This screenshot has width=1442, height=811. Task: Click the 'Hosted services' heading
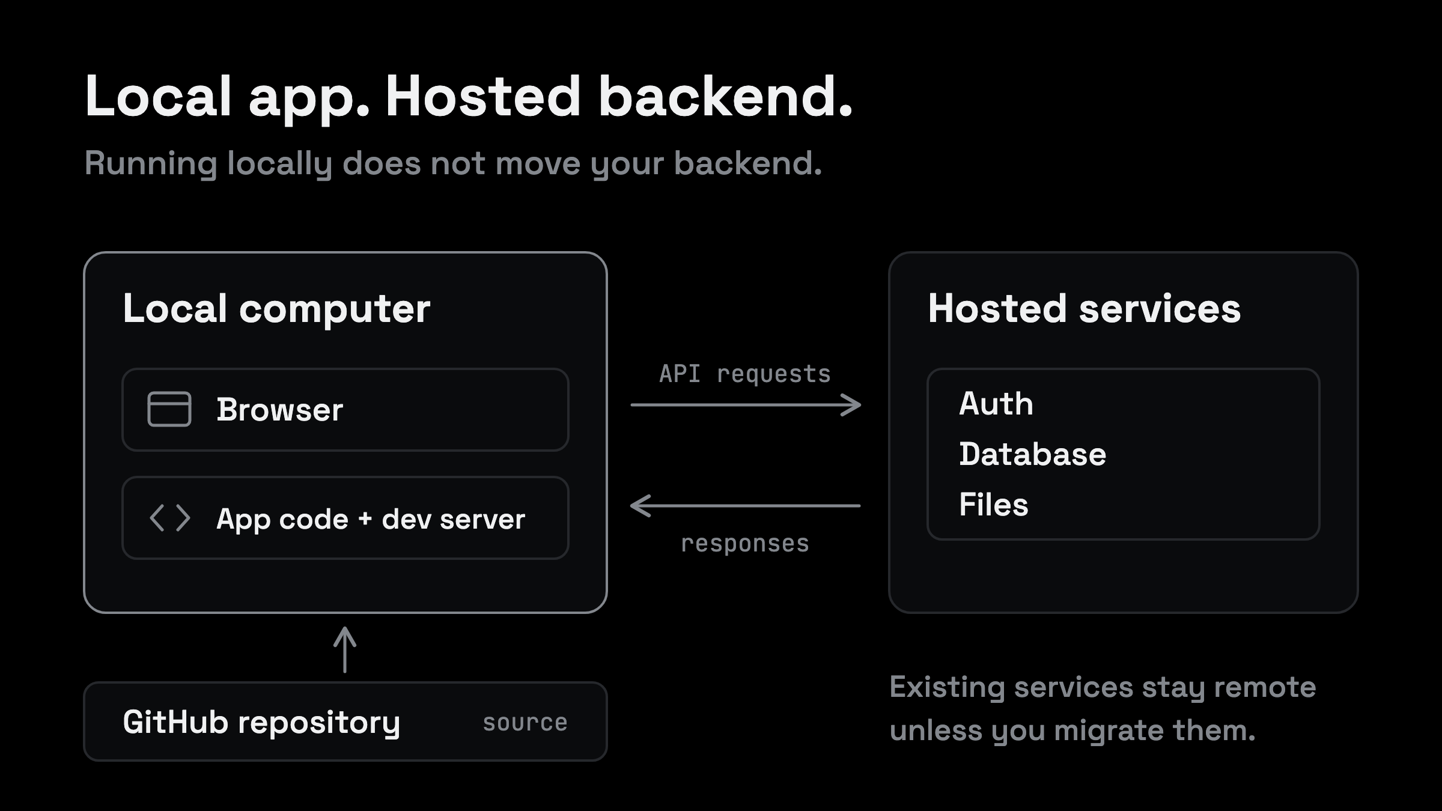point(1085,309)
